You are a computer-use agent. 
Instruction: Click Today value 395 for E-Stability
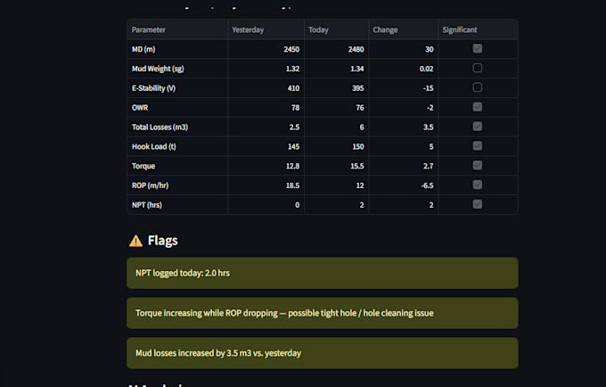click(x=336, y=88)
